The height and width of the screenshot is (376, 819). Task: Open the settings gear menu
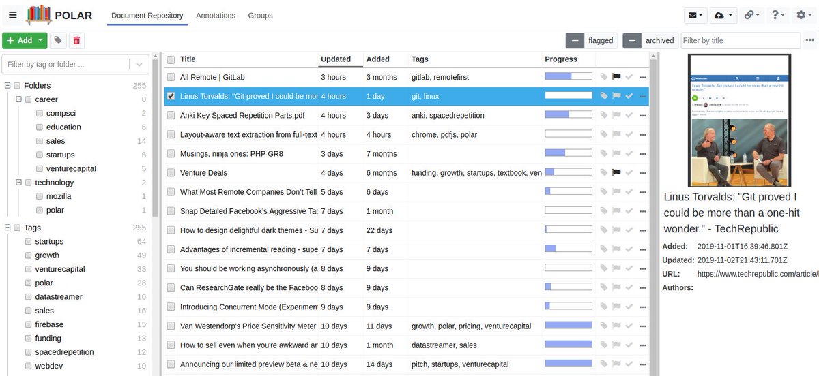[803, 15]
